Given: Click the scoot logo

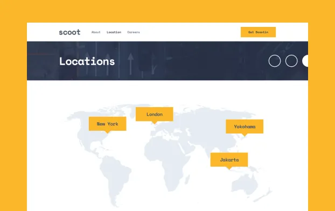Looking at the screenshot, I should click(x=69, y=32).
